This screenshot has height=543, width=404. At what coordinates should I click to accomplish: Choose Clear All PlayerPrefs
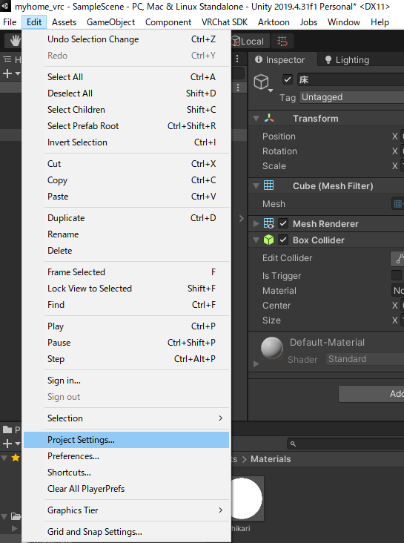[x=126, y=489]
